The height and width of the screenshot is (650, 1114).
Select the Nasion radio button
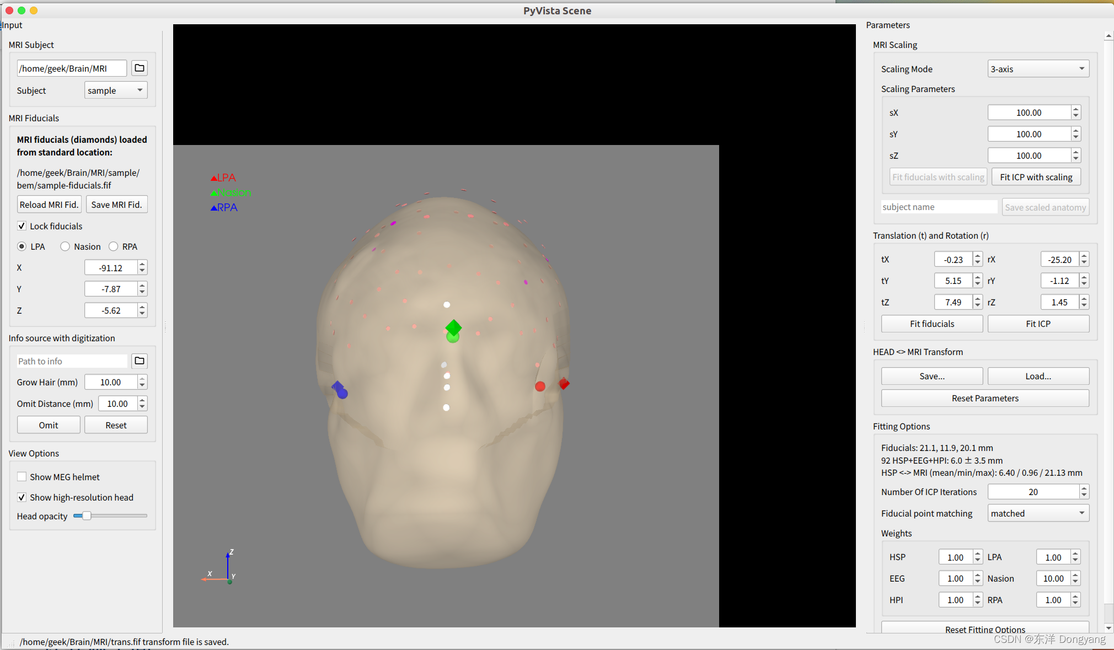pyautogui.click(x=65, y=246)
